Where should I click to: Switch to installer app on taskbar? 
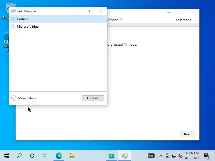(112, 156)
